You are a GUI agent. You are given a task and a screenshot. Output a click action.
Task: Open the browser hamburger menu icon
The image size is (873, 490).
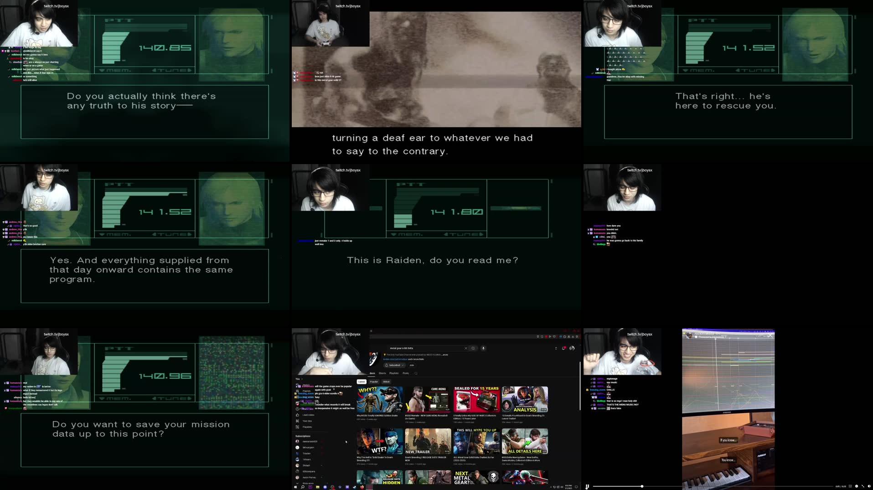pos(577,336)
